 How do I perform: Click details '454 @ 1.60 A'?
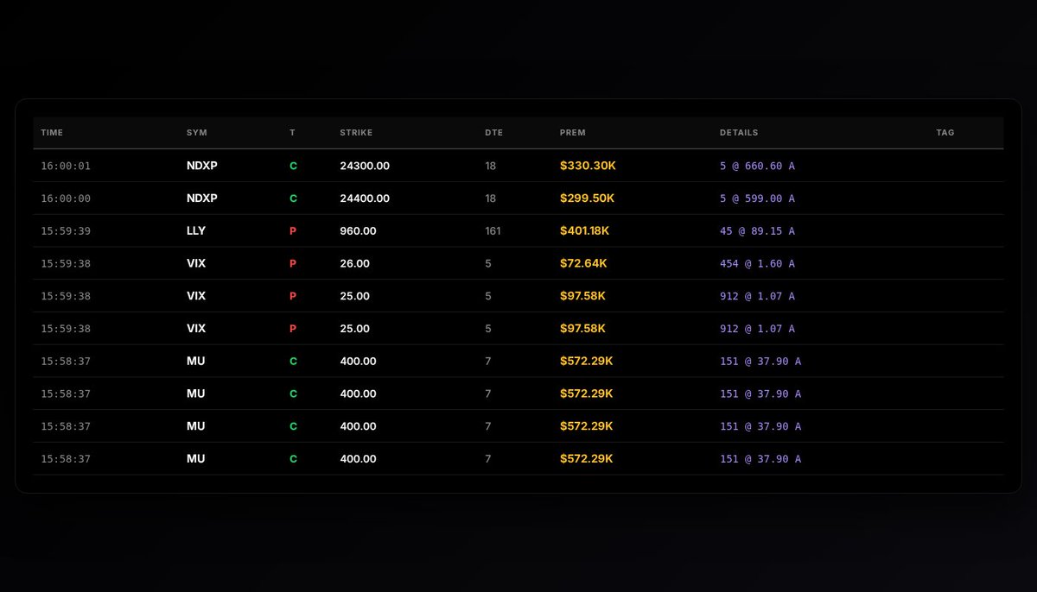[757, 263]
